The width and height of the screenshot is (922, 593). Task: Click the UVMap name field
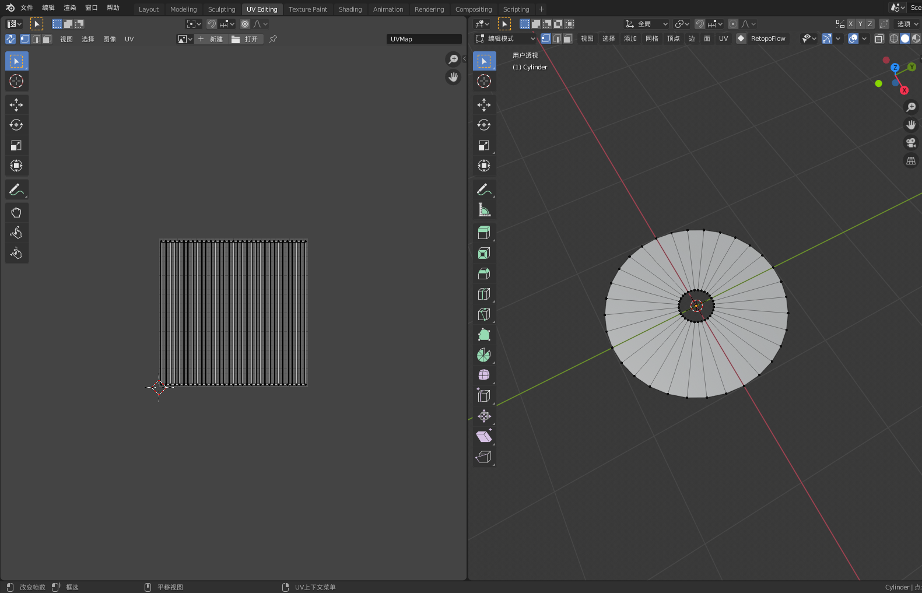(423, 39)
